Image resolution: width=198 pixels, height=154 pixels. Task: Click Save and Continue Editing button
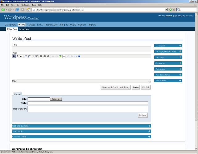[116, 87]
